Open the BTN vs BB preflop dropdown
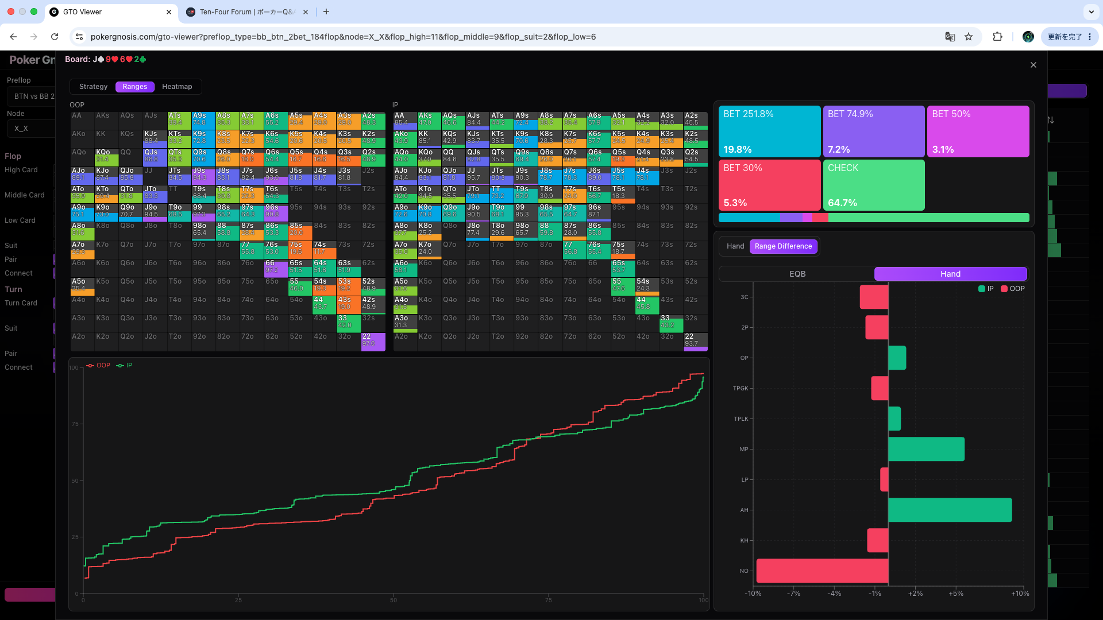The height and width of the screenshot is (620, 1103). click(x=32, y=96)
